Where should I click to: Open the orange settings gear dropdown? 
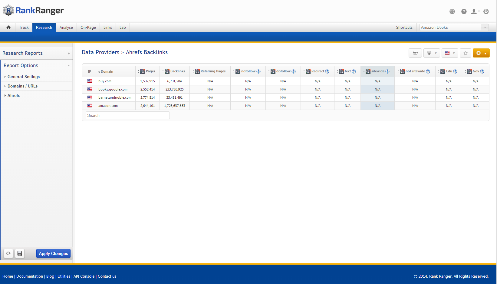pos(481,53)
